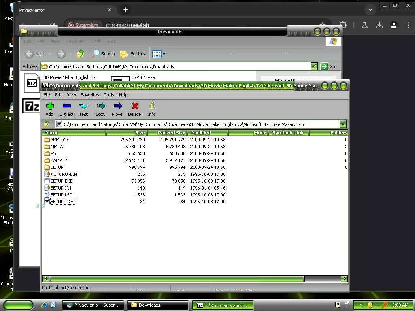415x311 pixels.
Task: Go up one folder level in 7-Zip
Action: point(47,124)
